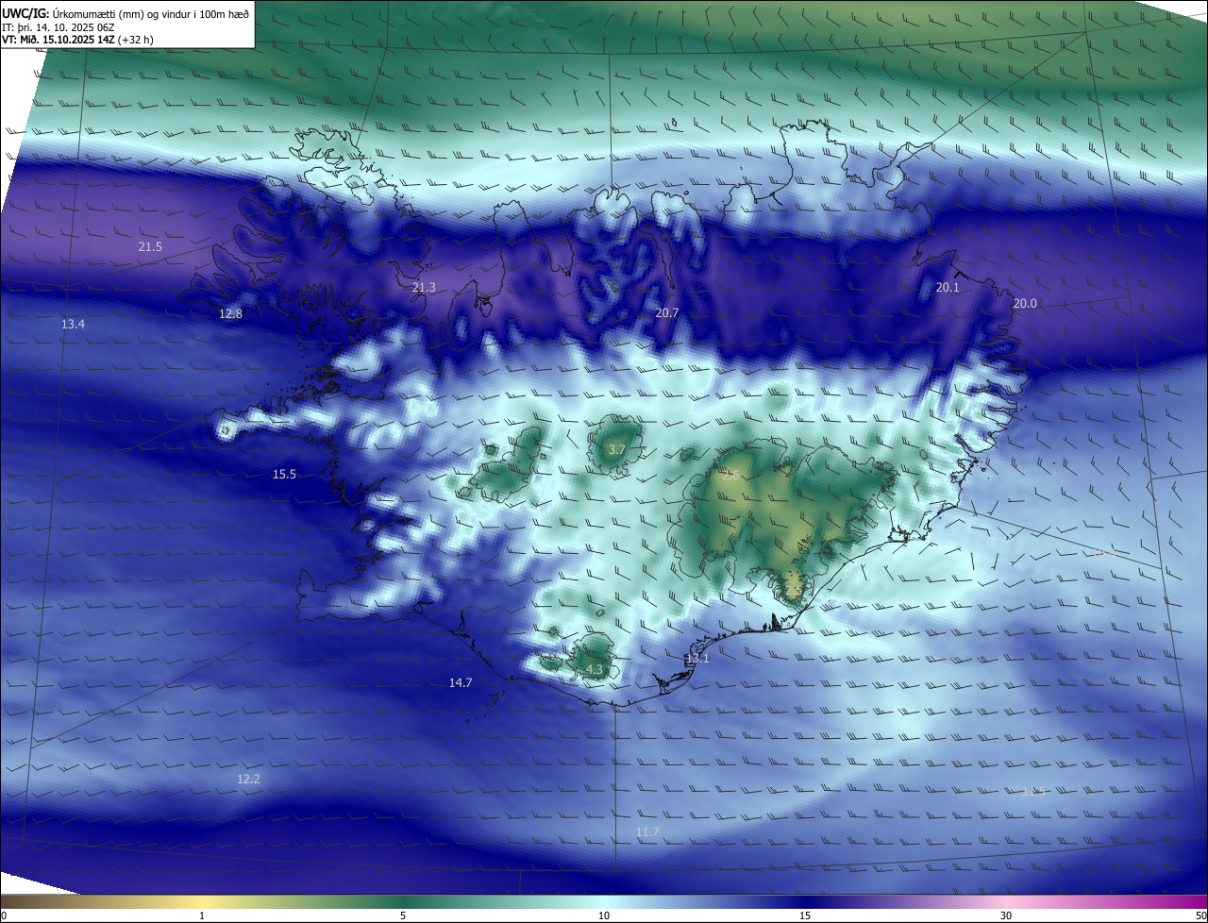Screen dimensions: 1208x923
Task: Click the 12.2 value label
Action: point(248,779)
